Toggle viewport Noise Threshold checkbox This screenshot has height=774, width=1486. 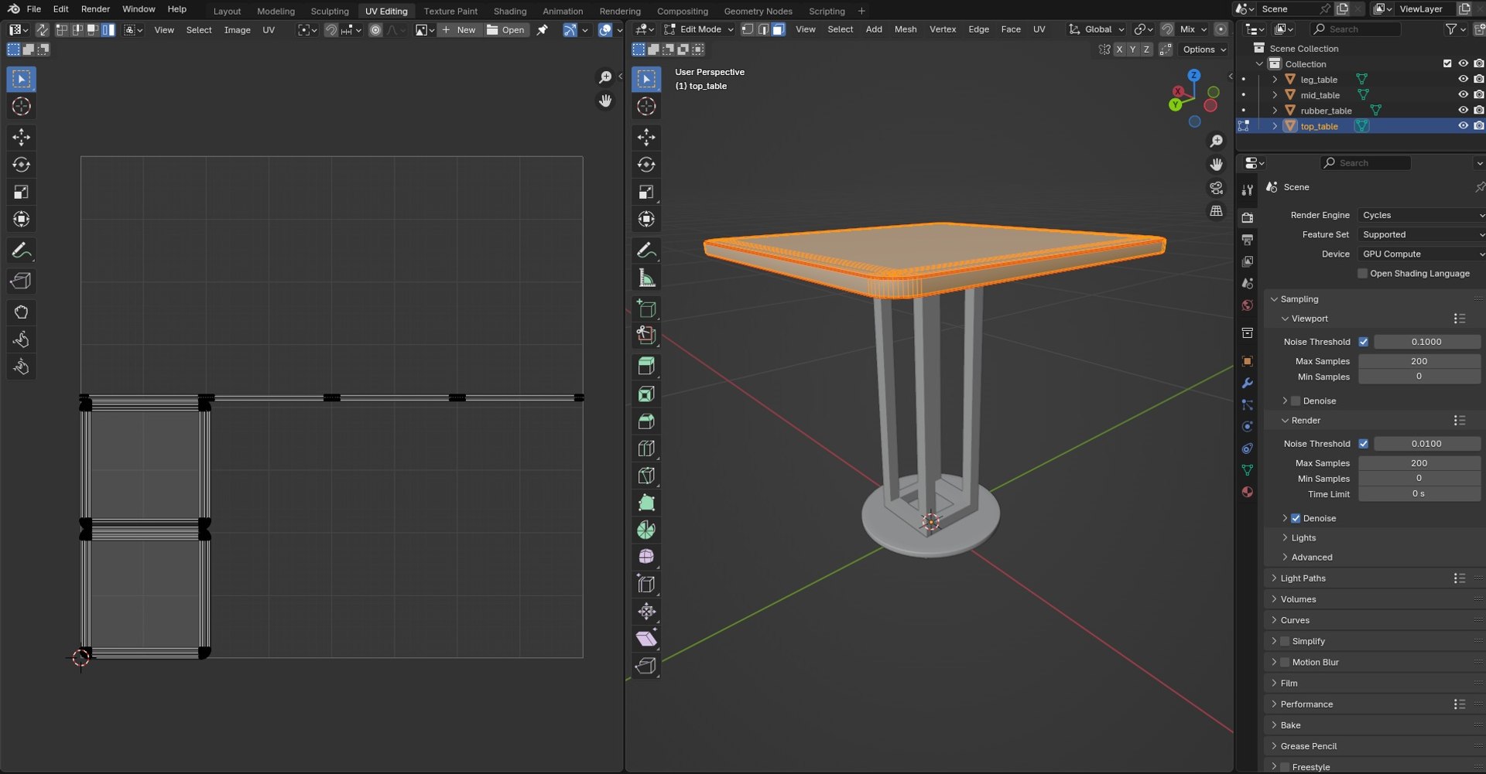(1363, 342)
